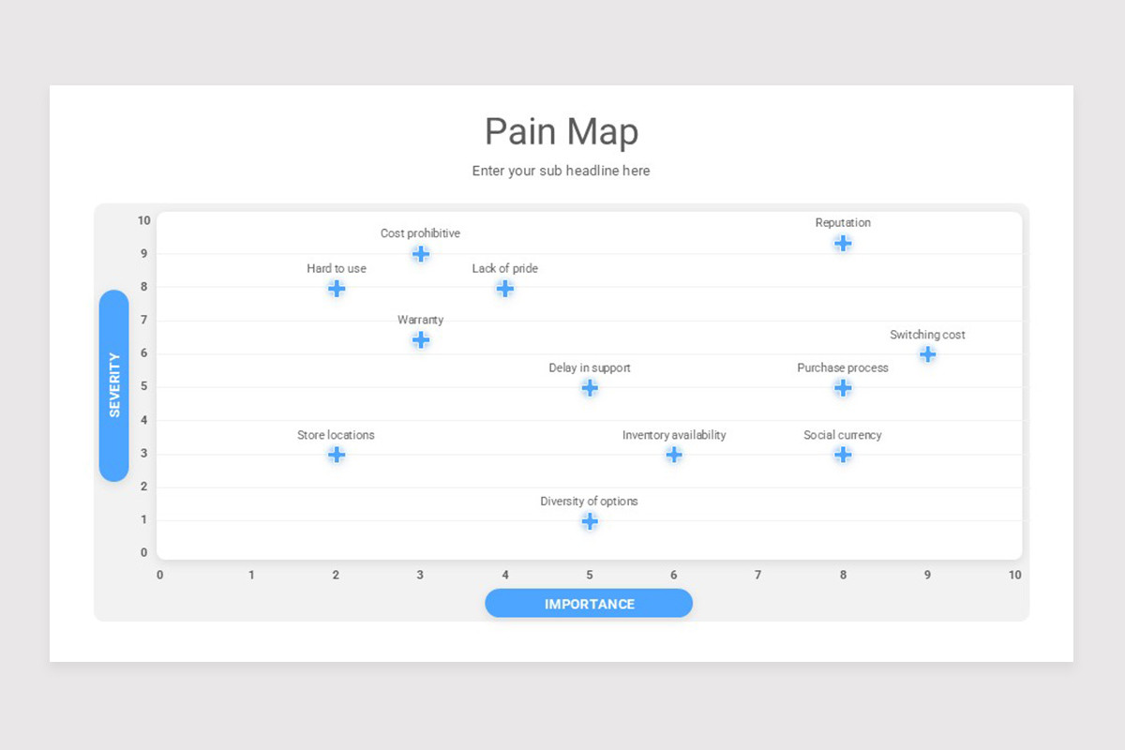The width and height of the screenshot is (1125, 750).
Task: Click the Reputation data label
Action: coord(843,223)
